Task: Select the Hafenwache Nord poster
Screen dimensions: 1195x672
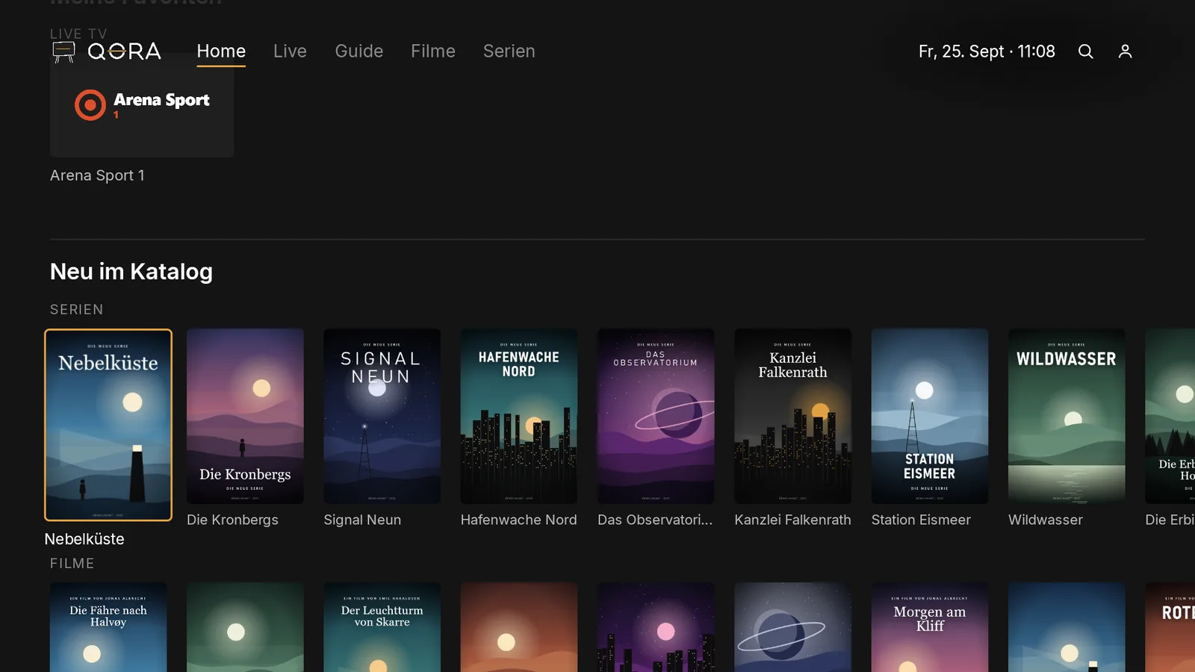Action: [518, 416]
